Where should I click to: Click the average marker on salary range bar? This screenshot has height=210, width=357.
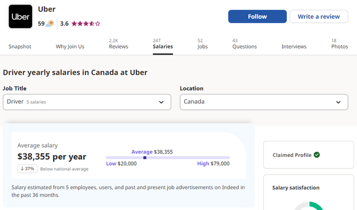145,158
